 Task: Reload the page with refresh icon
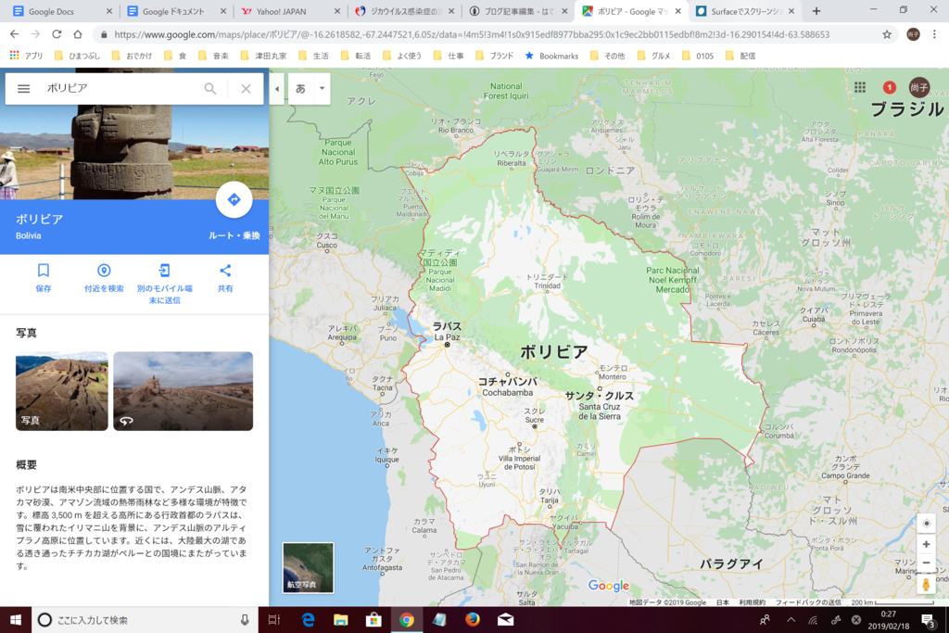click(57, 34)
